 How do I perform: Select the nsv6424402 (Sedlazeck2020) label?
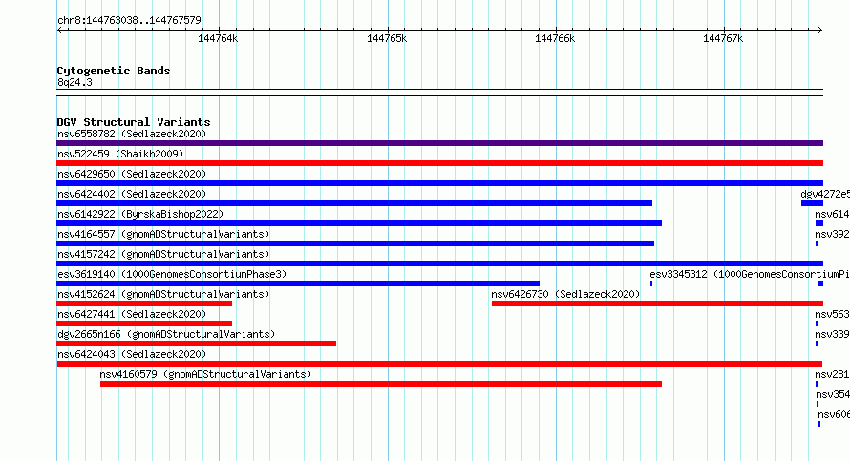(132, 194)
